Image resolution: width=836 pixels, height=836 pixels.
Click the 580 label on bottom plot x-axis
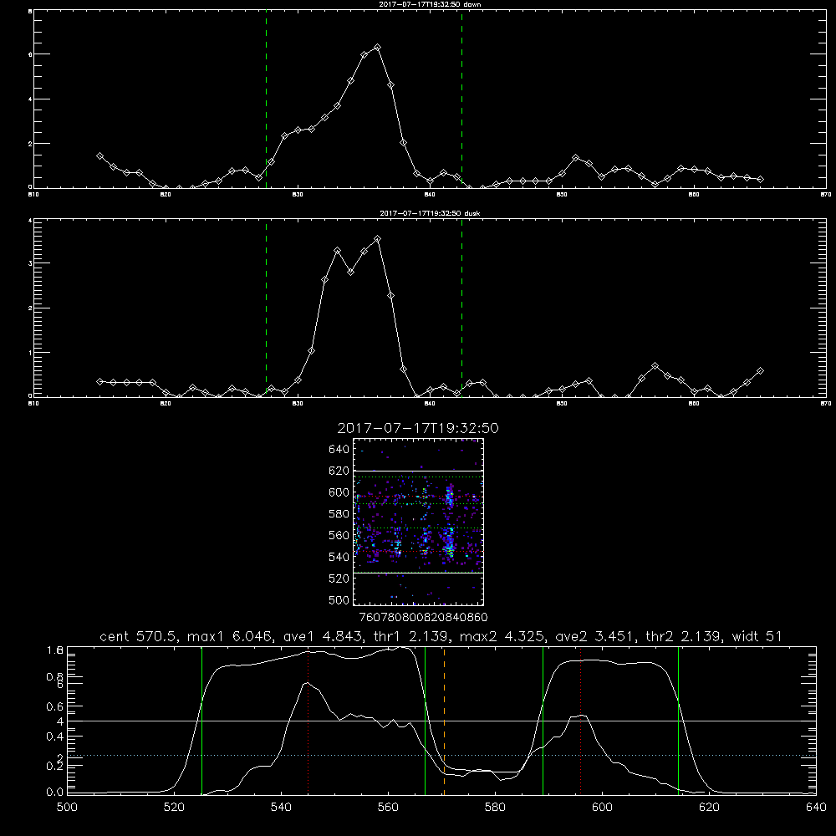coord(495,808)
